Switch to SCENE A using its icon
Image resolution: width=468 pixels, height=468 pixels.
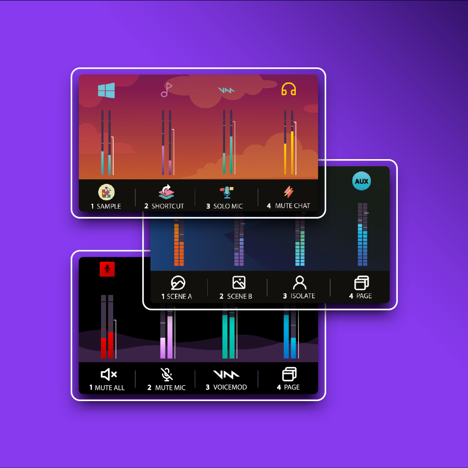coord(178,283)
